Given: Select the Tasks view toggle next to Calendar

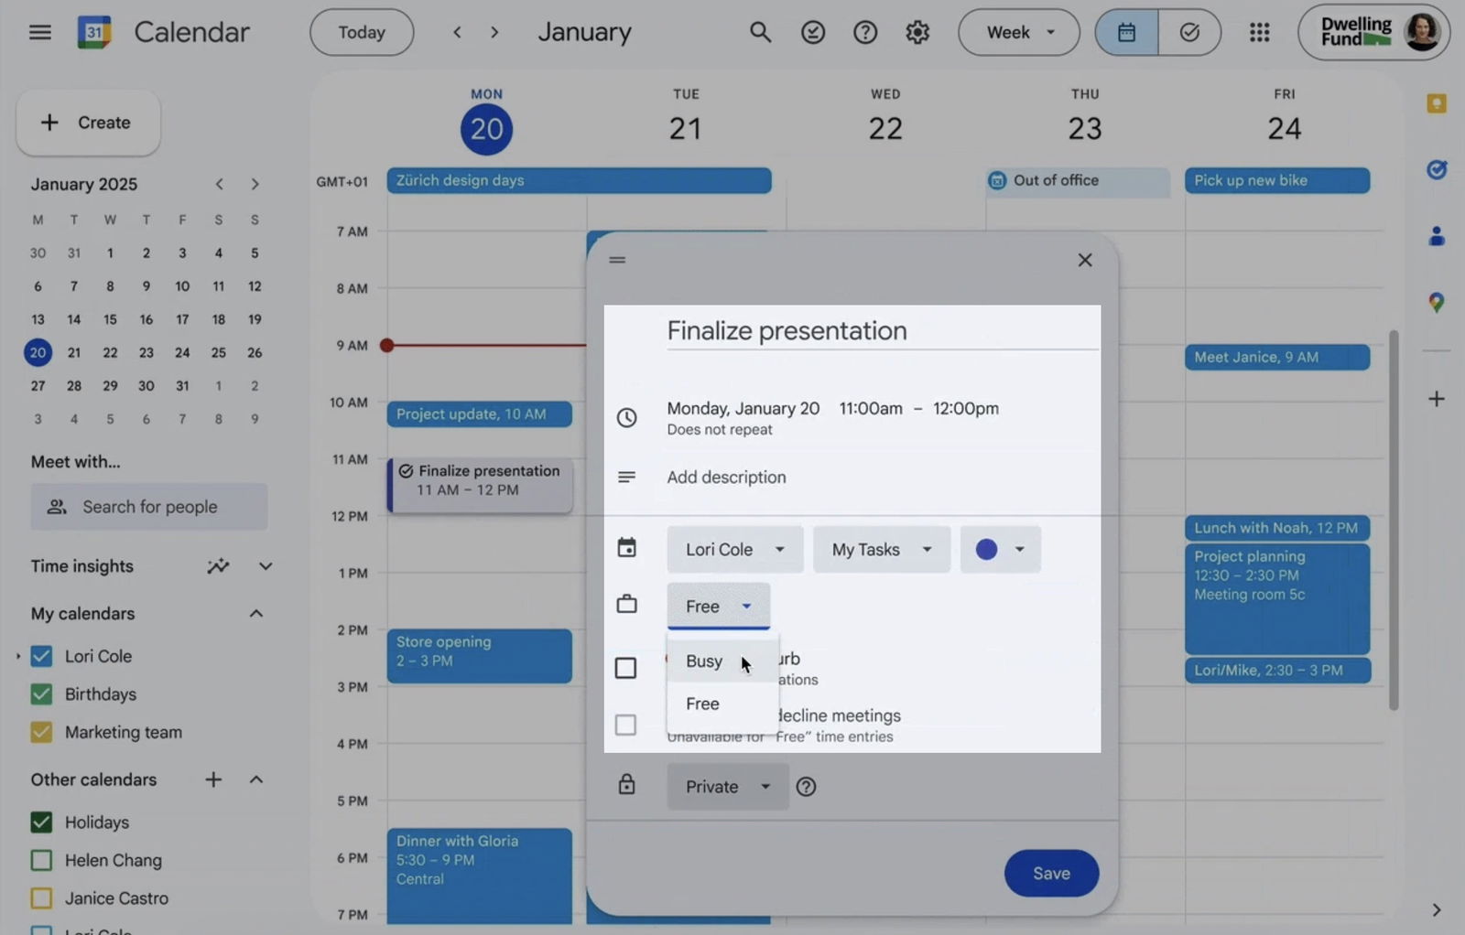Looking at the screenshot, I should pyautogui.click(x=1189, y=32).
